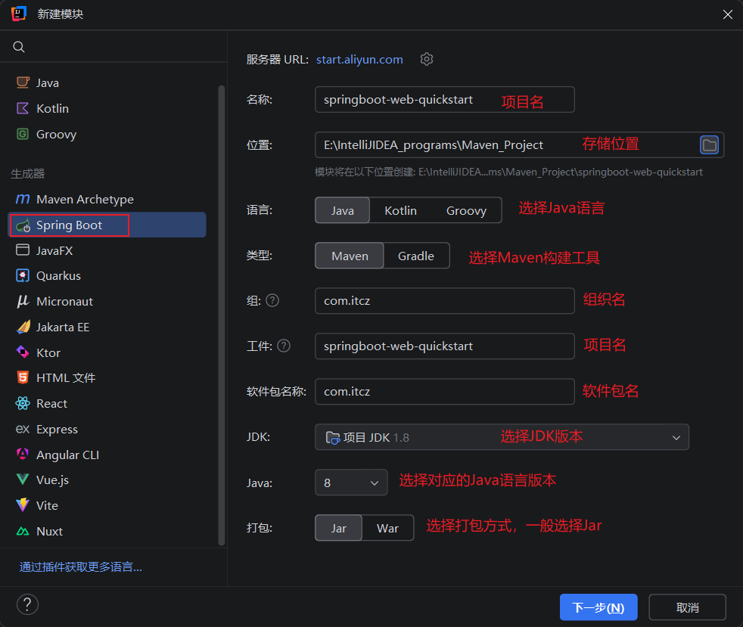The width and height of the screenshot is (743, 627).
Task: Click the Angular CLI logo icon
Action: click(x=23, y=454)
